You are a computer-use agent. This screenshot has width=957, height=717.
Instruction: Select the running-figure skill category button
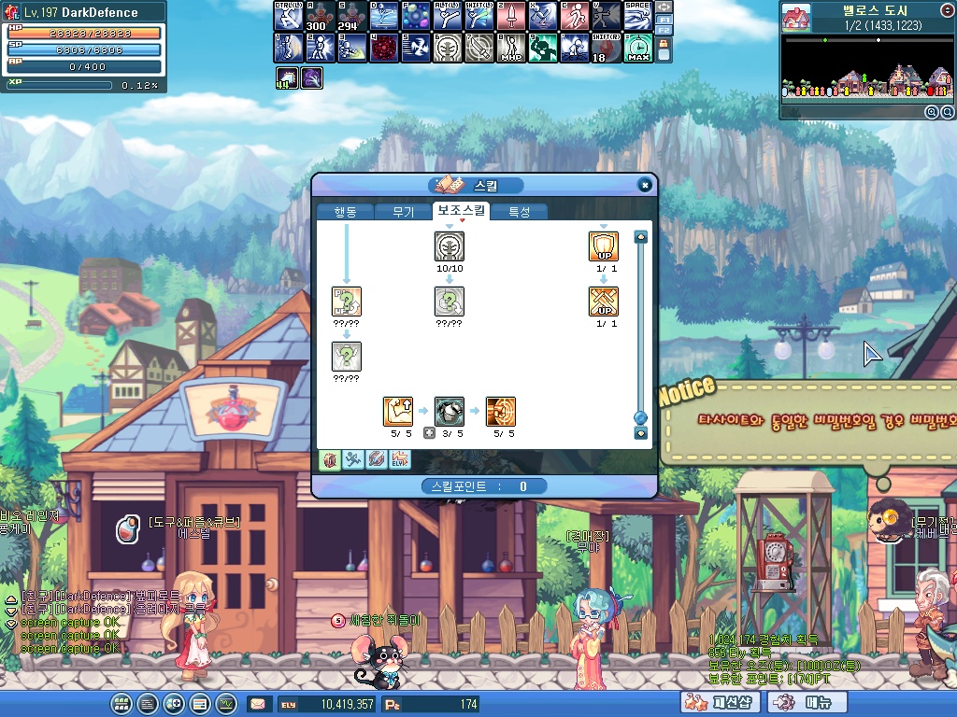point(352,459)
